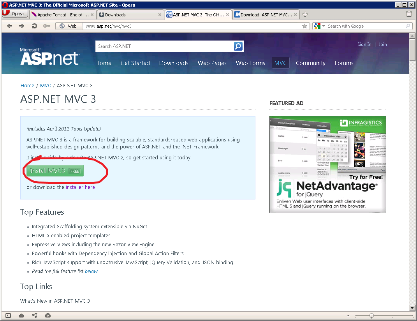Click the page scrollbar down arrow

click(x=412, y=308)
